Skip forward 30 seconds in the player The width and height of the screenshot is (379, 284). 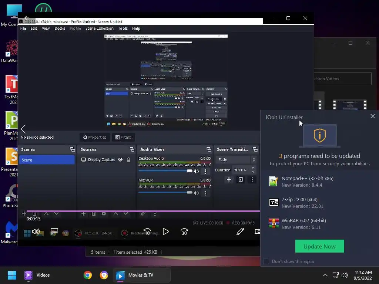[184, 232]
